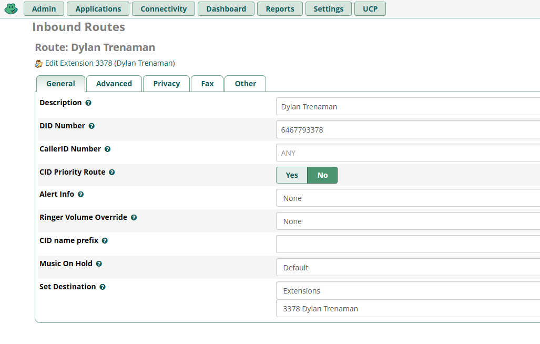Open the Extensions destination type dropdown
Image resolution: width=540 pixels, height=344 pixels.
click(408, 291)
